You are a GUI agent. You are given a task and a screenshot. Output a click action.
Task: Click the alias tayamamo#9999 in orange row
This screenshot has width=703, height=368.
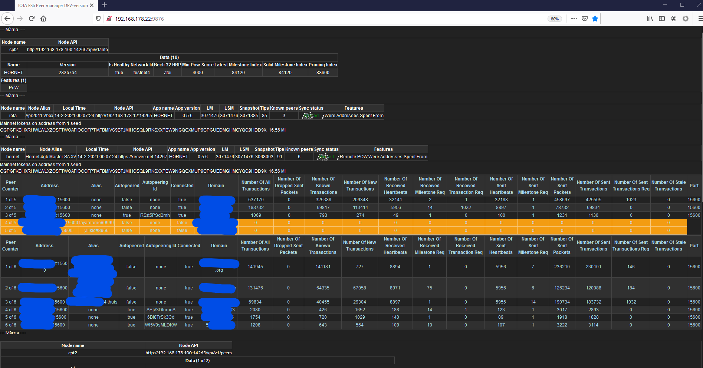[96, 223]
